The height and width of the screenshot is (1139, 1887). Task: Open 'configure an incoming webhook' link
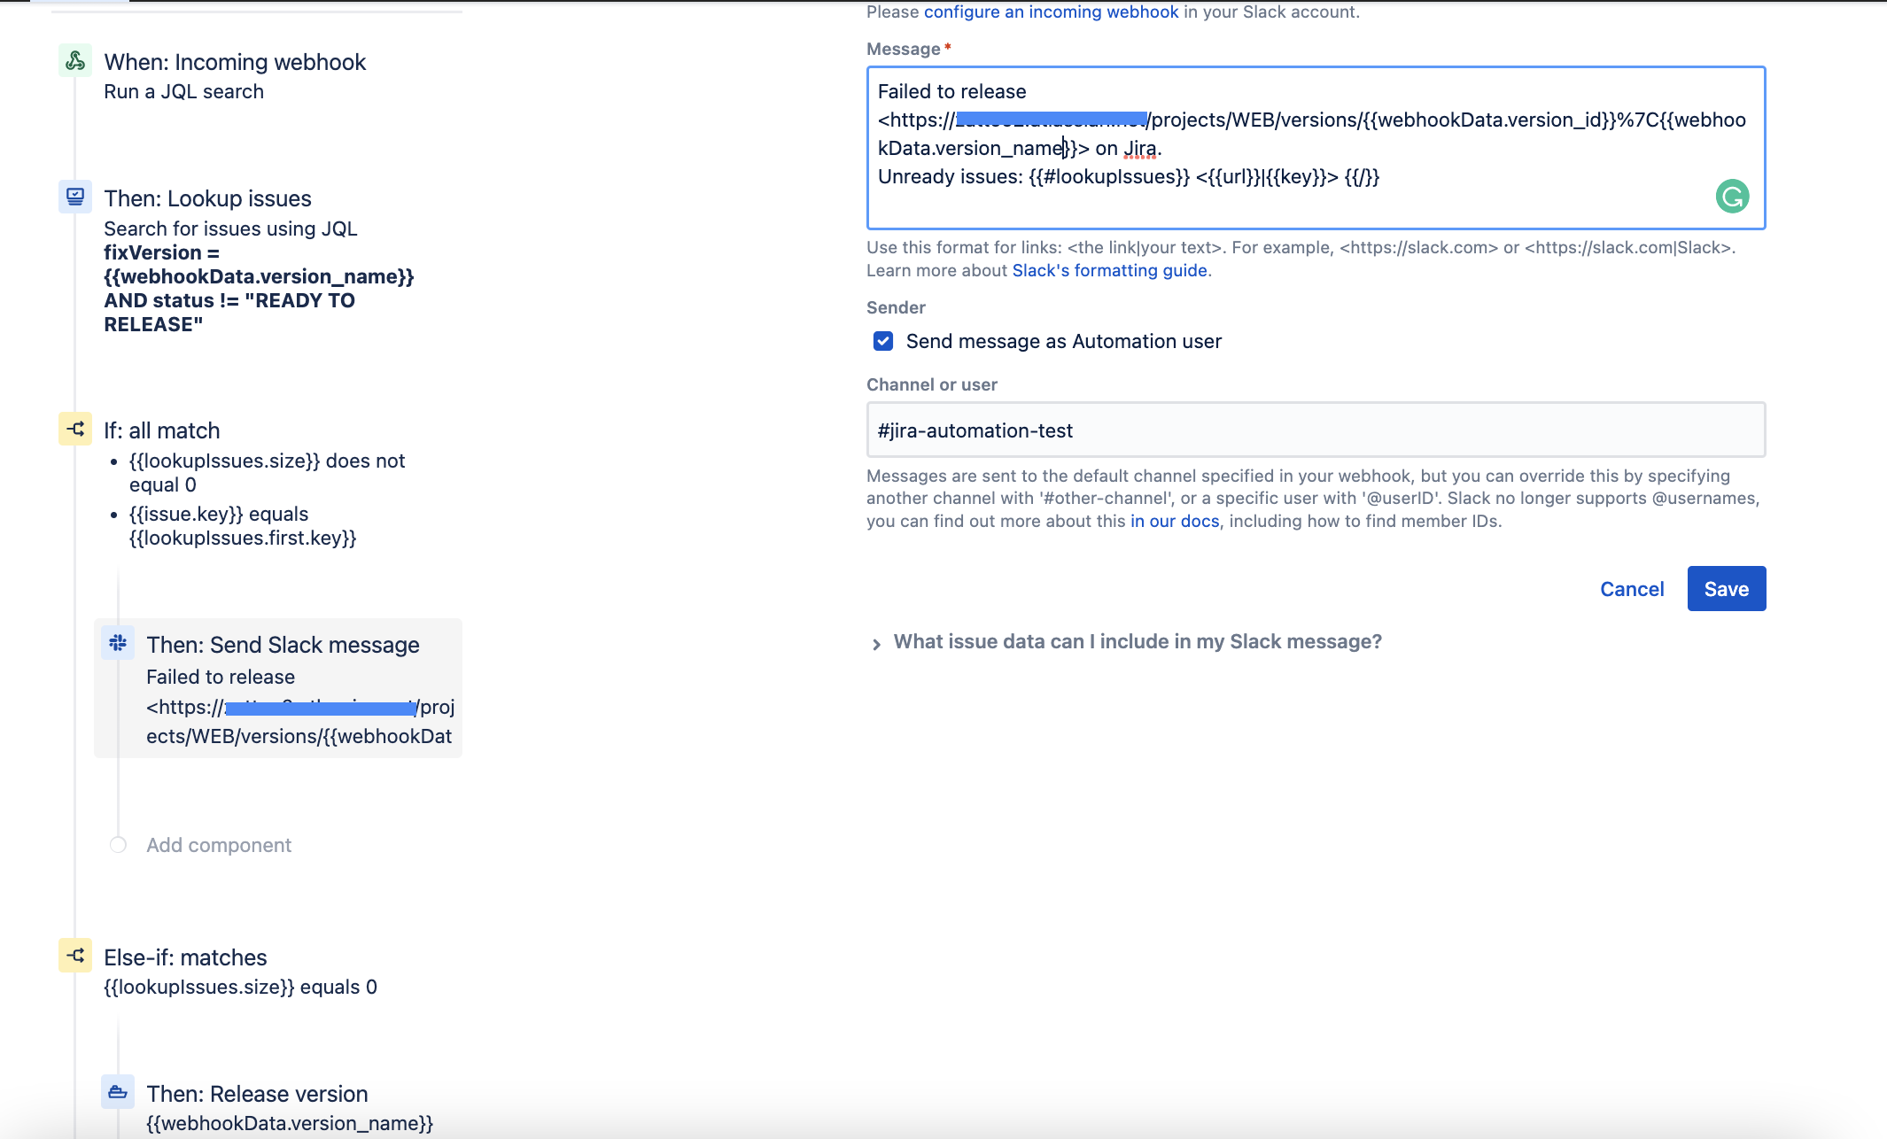[1051, 12]
